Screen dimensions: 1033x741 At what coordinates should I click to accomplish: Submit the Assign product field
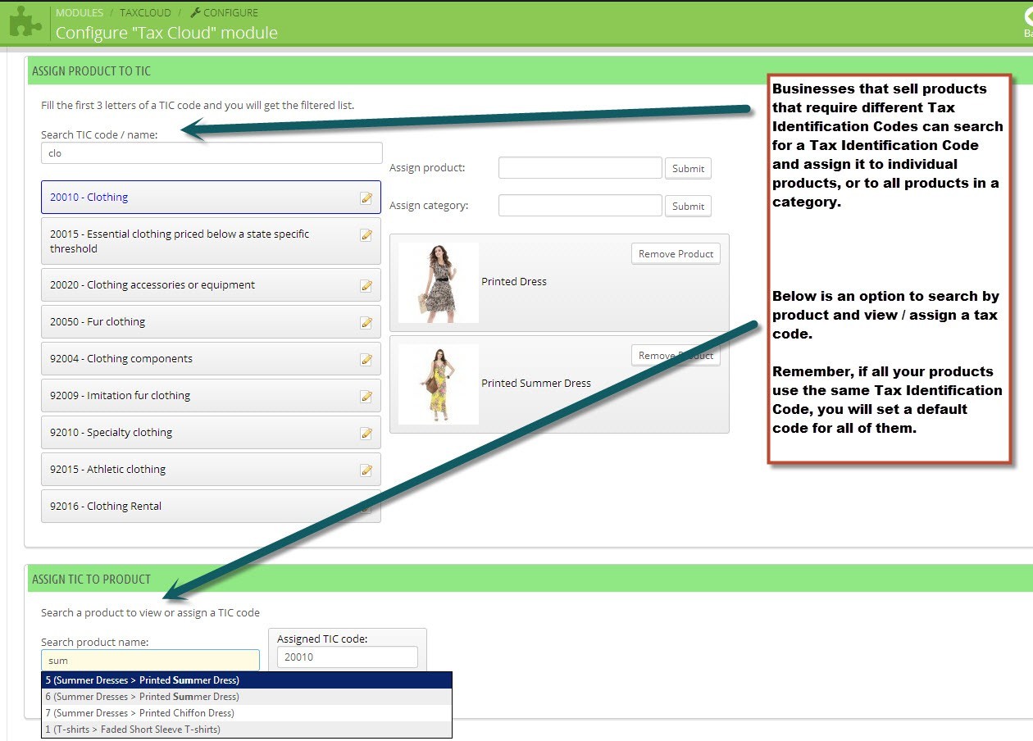[x=688, y=169]
